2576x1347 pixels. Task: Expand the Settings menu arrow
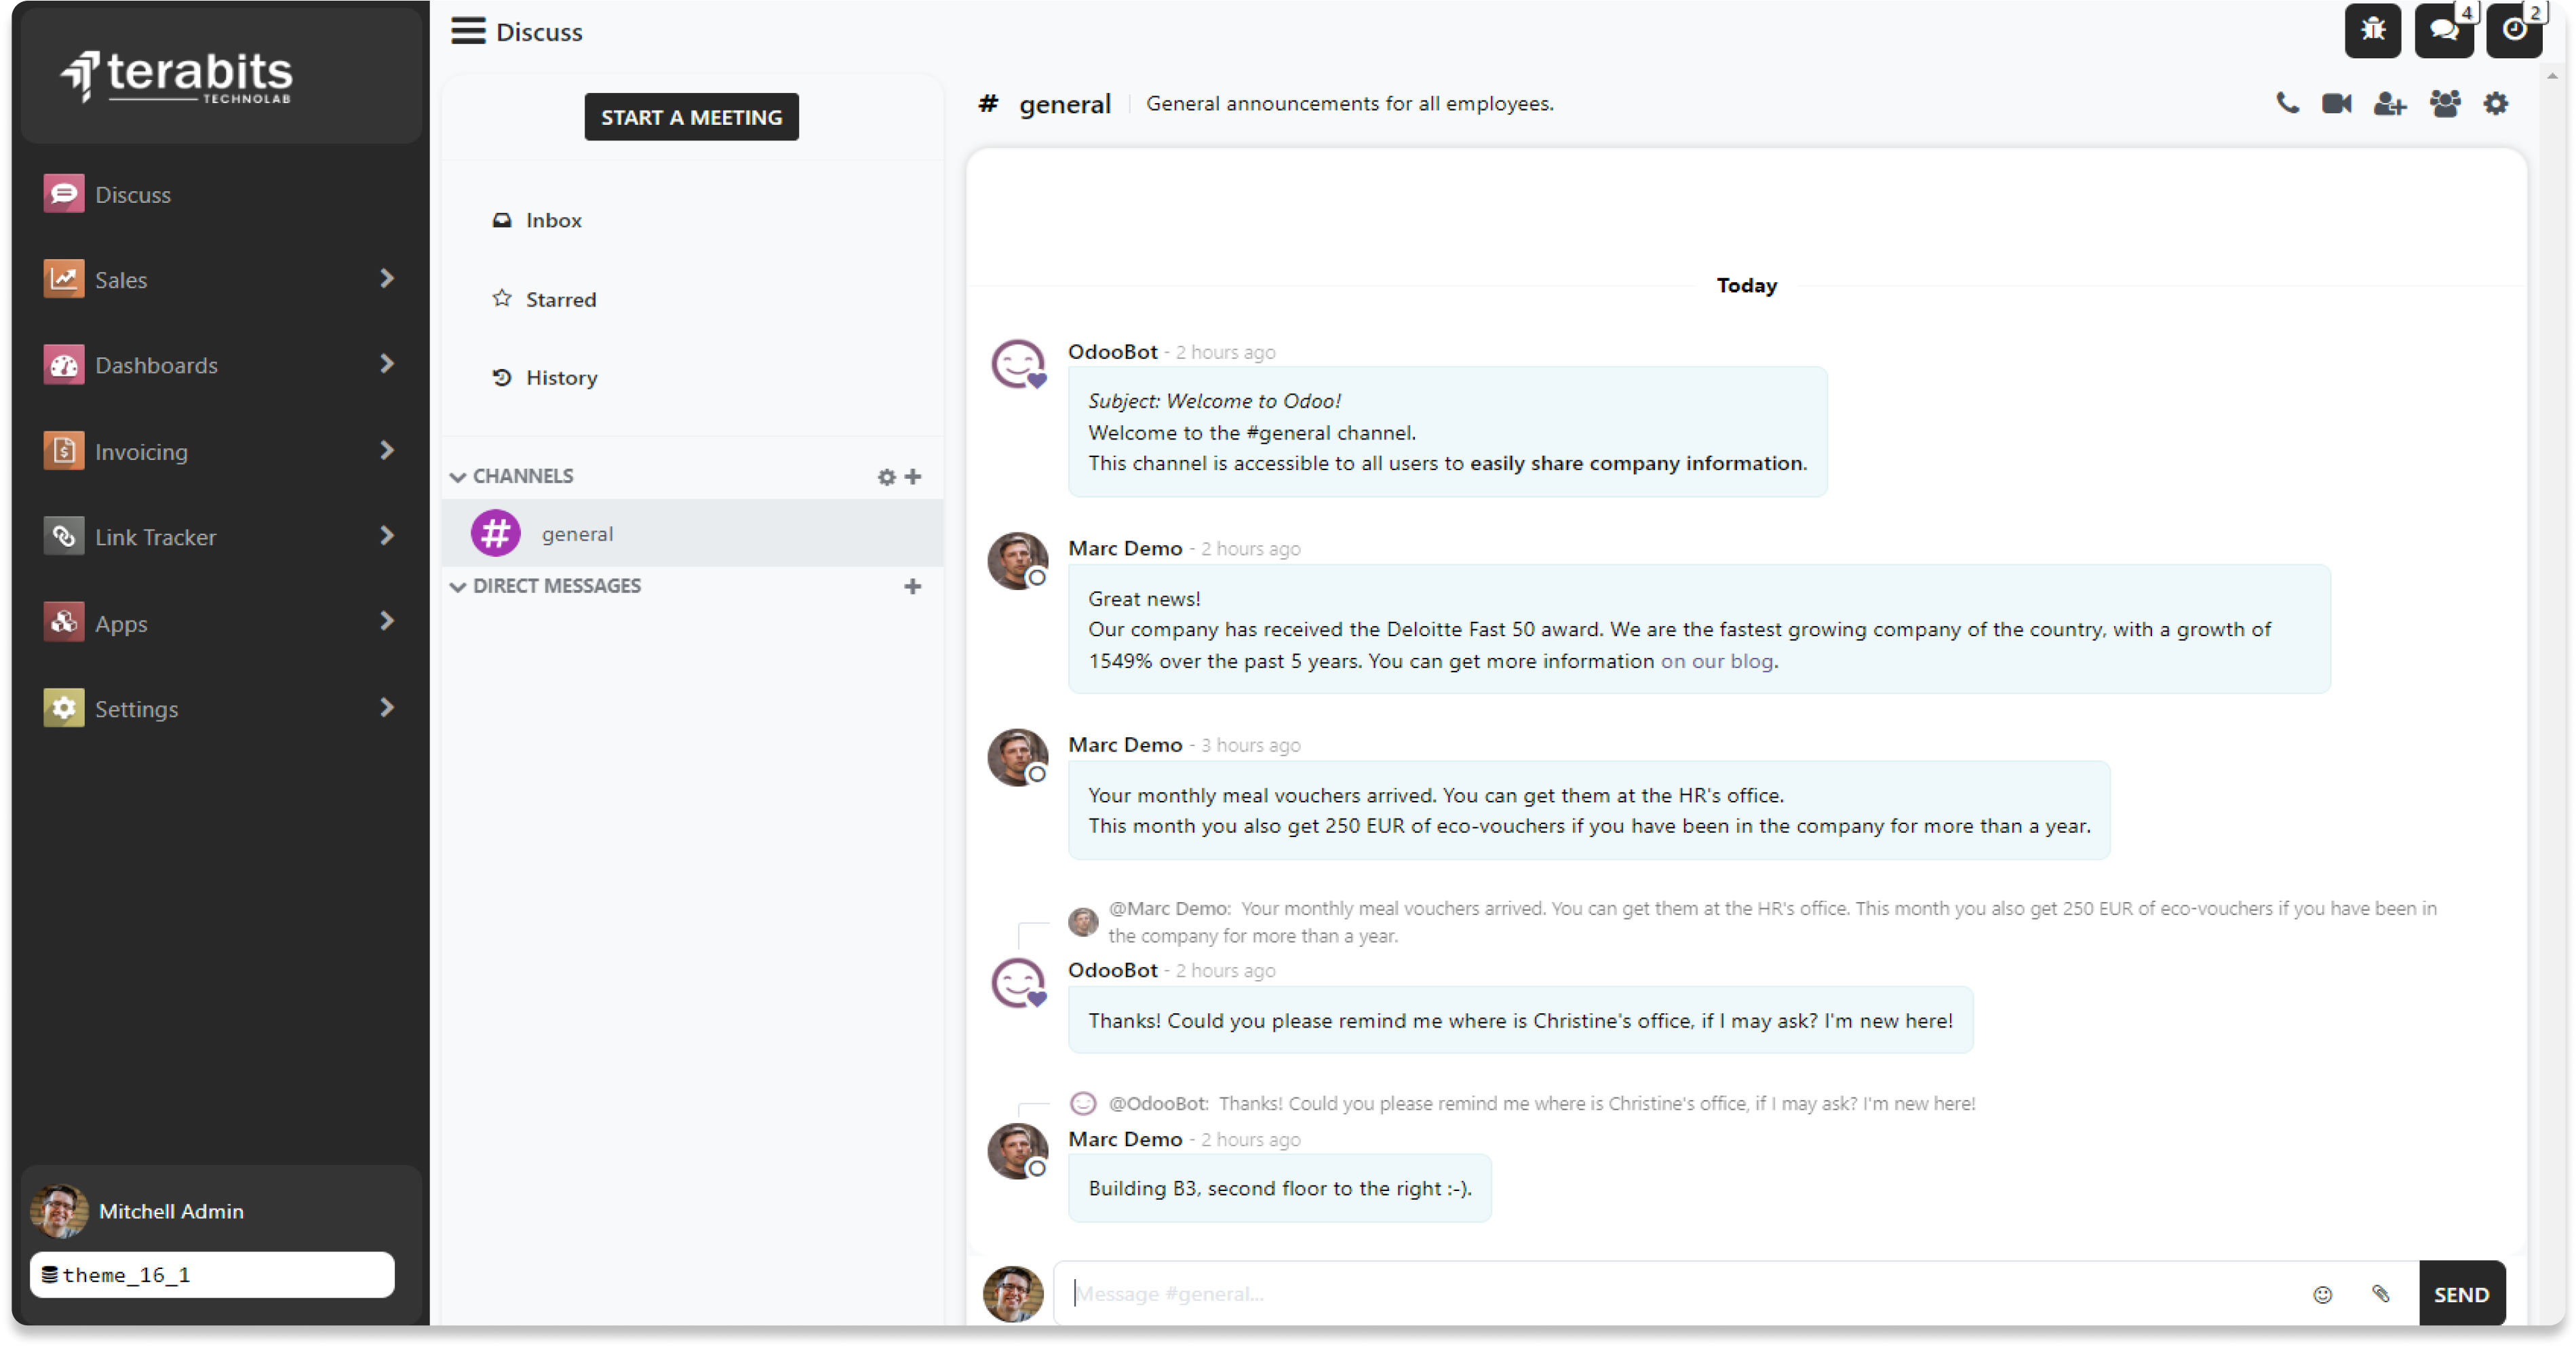(387, 707)
